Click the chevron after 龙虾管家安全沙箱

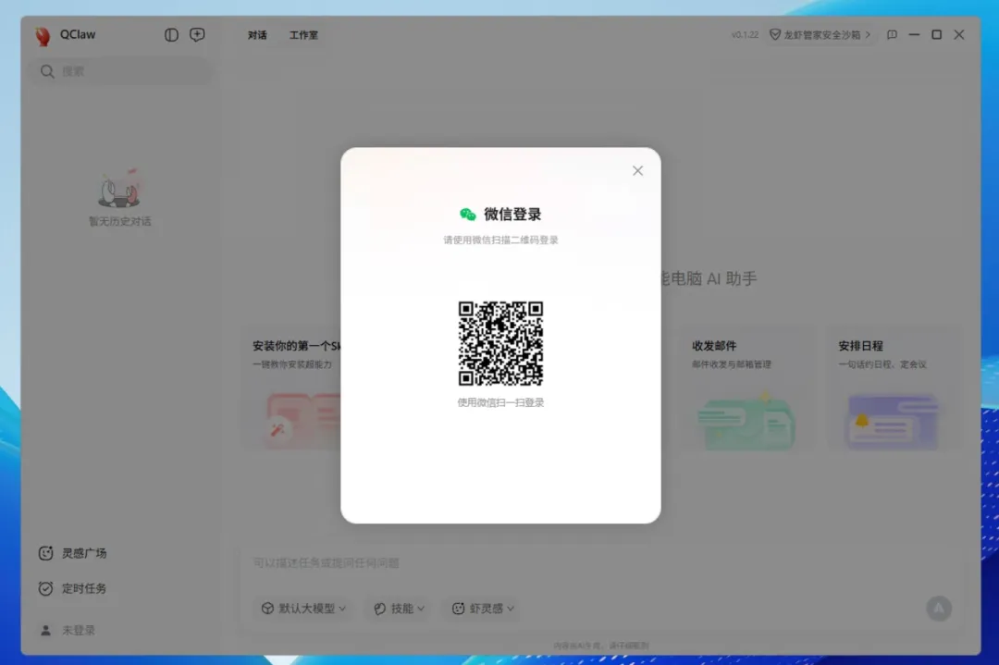[x=868, y=35]
